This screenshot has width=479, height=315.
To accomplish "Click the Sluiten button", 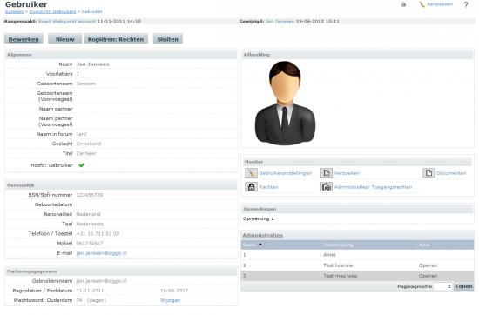I will (x=168, y=39).
